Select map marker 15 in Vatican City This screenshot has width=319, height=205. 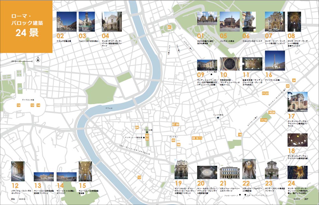click(x=19, y=105)
